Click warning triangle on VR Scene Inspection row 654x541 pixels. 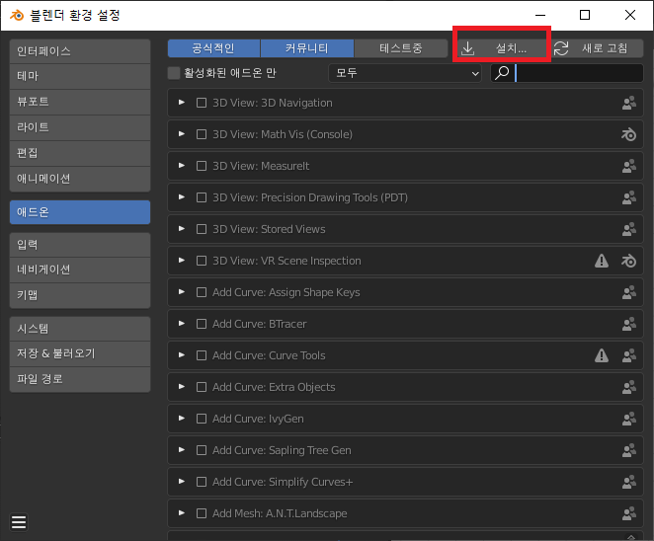[x=602, y=261]
